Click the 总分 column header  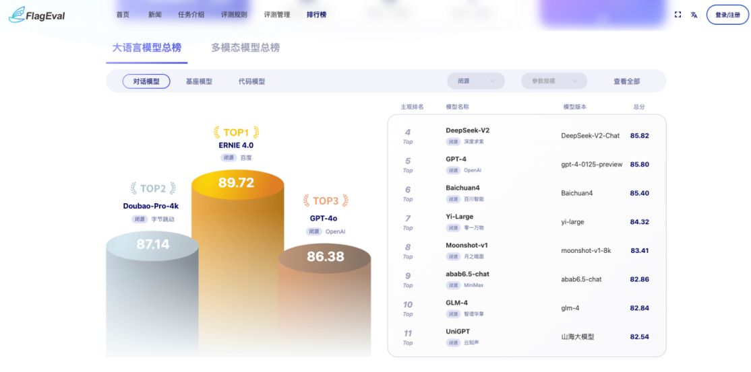pos(639,107)
